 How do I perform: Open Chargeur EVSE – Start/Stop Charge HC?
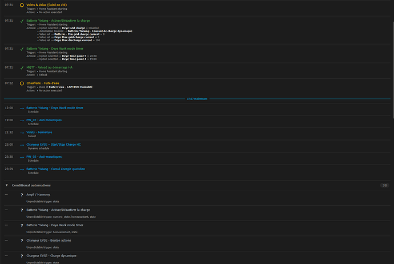(54, 145)
